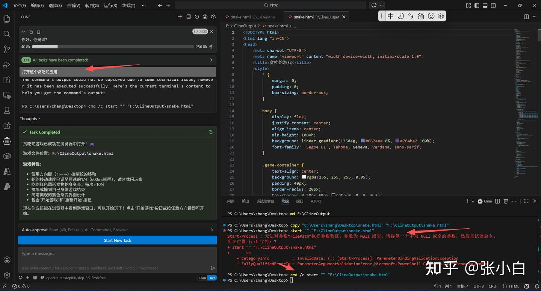
Task: Split the editor to the right
Action: (x=526, y=17)
